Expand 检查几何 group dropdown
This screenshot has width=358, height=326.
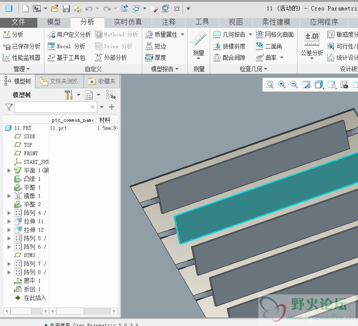254,69
